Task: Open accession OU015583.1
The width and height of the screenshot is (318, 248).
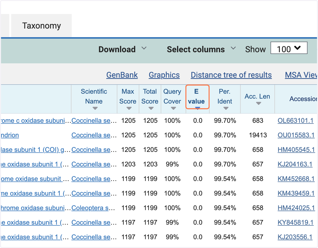Action: click(296, 135)
